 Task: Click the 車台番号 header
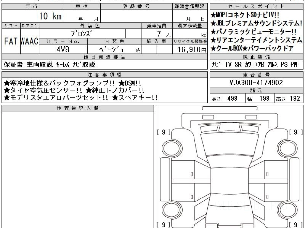(x=256, y=74)
